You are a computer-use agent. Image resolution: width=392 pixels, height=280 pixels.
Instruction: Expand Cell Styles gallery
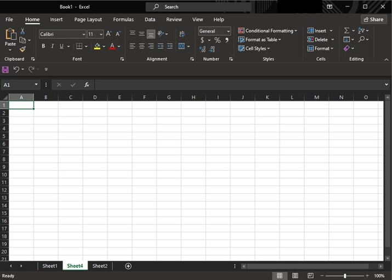click(x=254, y=48)
